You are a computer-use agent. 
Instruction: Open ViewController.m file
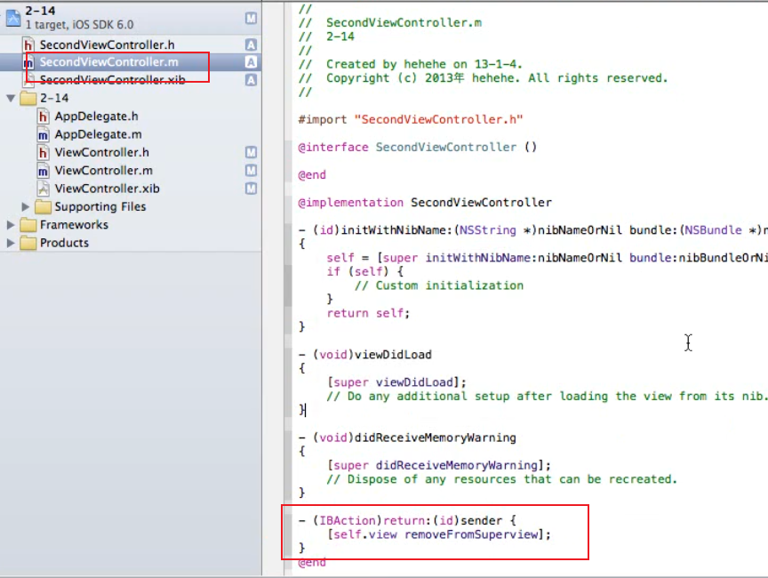(x=103, y=171)
